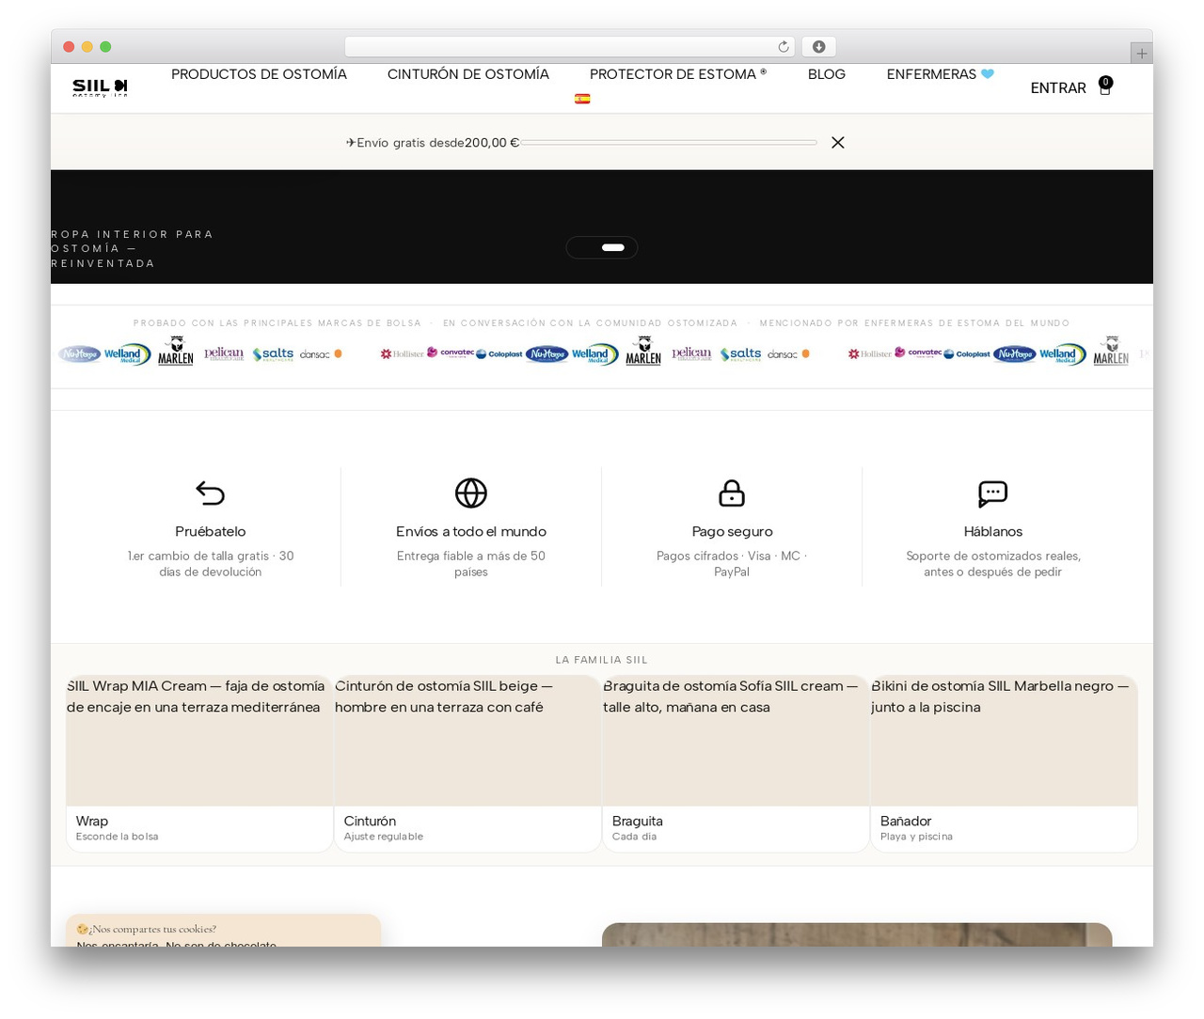Click the 'LA FAMILIA SIIL' label
The image size is (1204, 1019).
(602, 660)
